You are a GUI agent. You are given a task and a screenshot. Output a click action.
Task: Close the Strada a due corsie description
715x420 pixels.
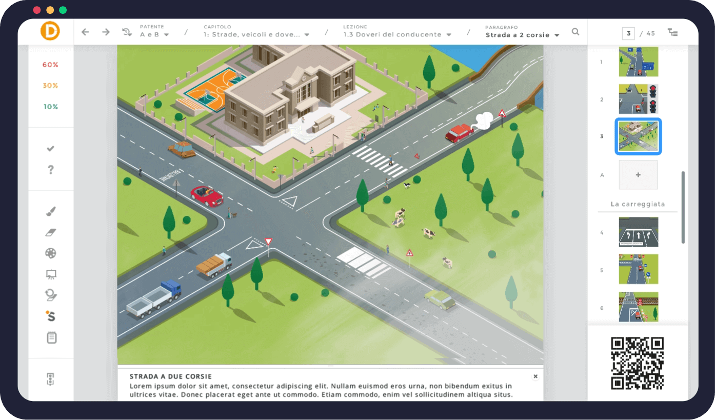point(535,376)
